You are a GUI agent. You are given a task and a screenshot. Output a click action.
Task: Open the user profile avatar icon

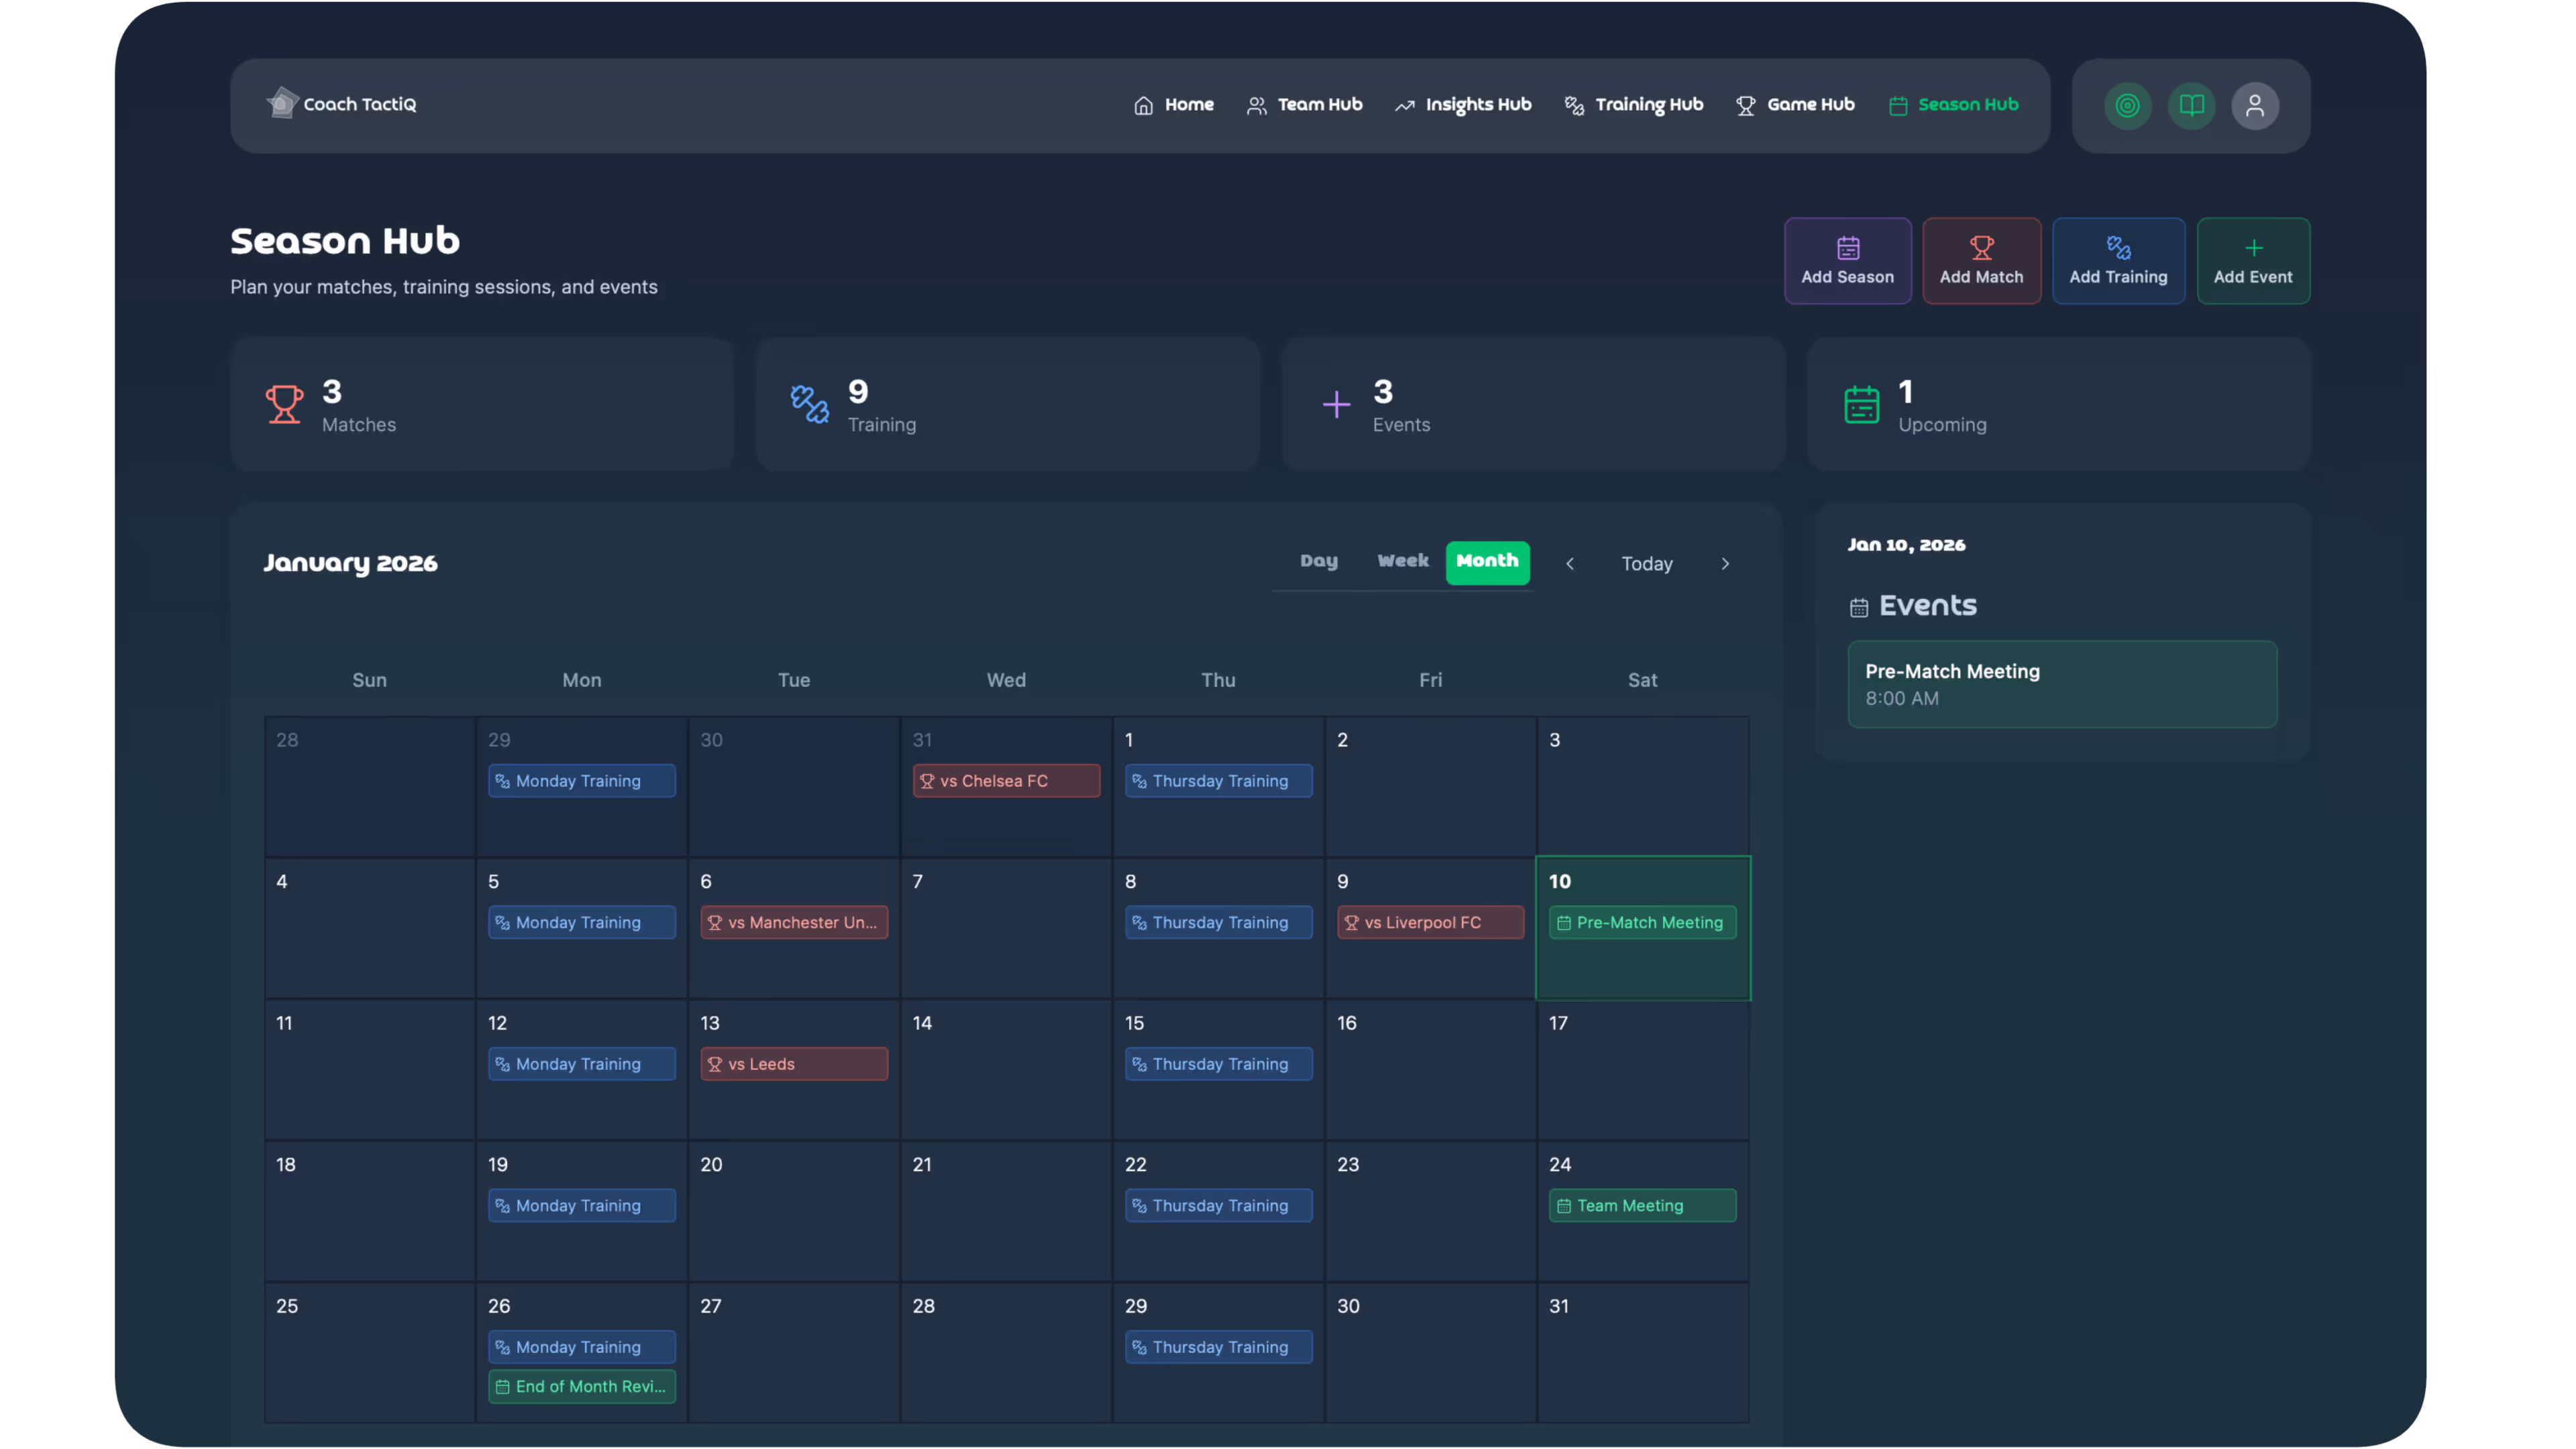2254,105
